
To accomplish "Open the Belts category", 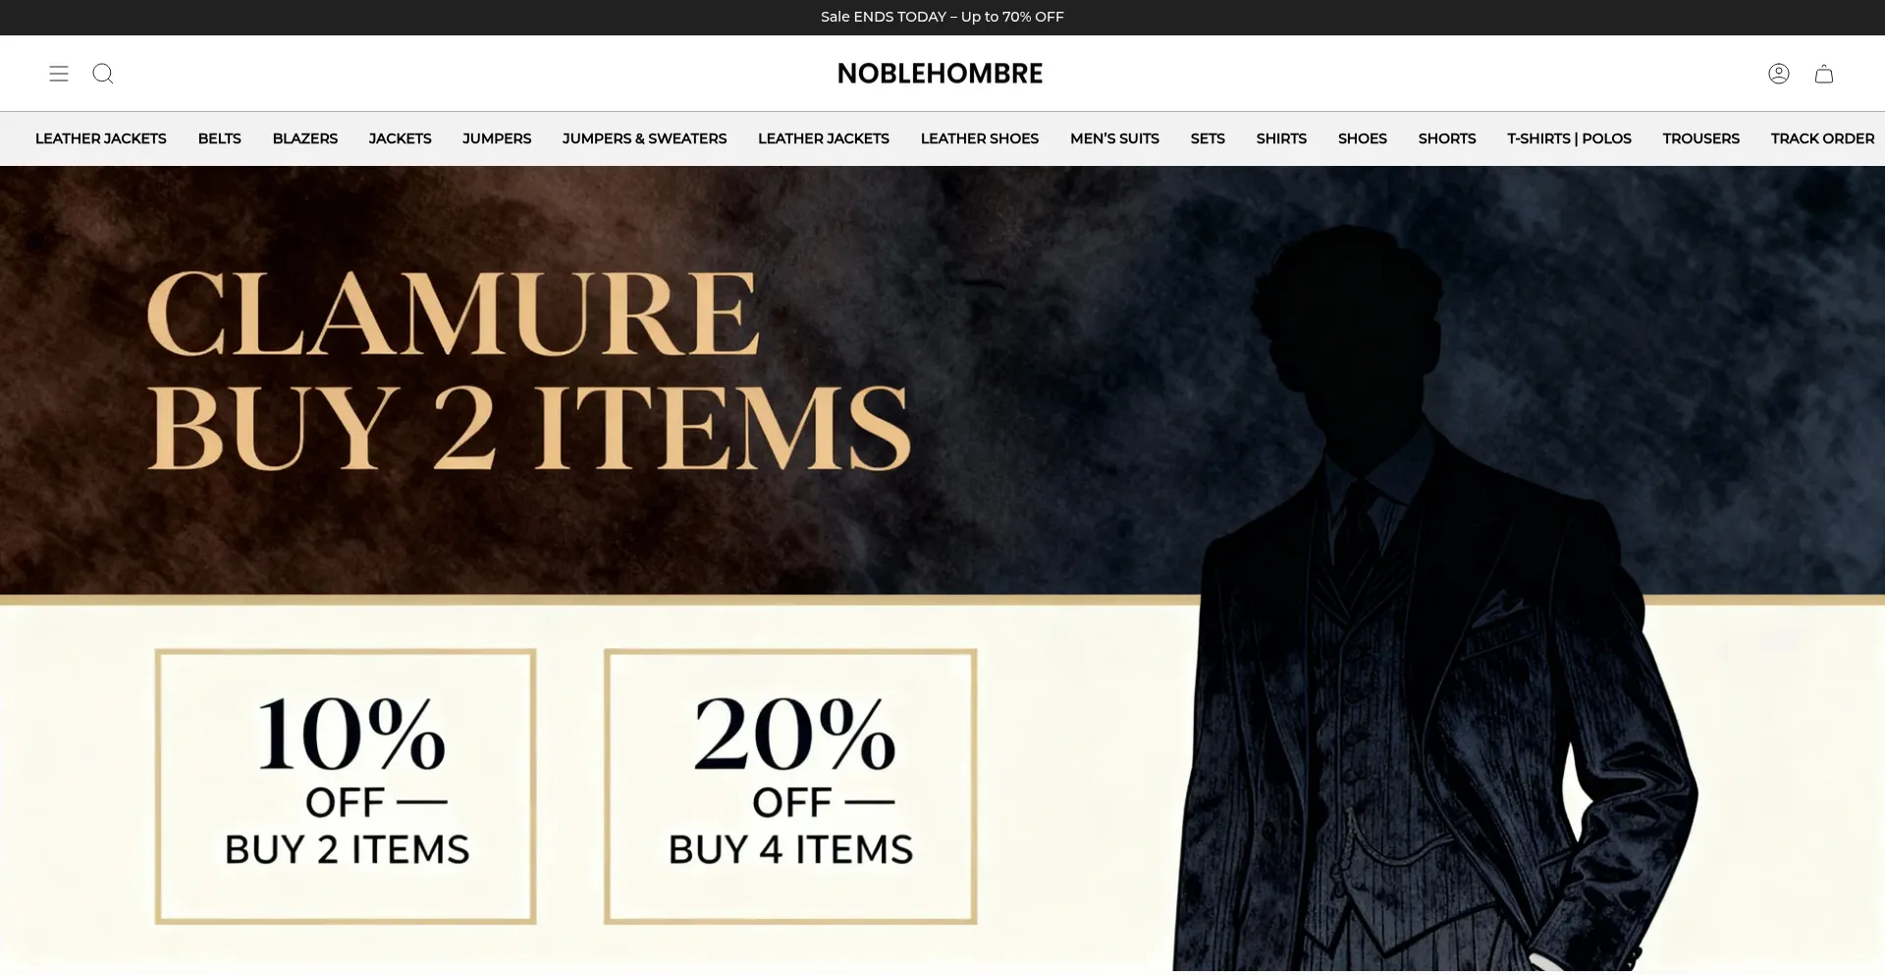I will point(220,138).
